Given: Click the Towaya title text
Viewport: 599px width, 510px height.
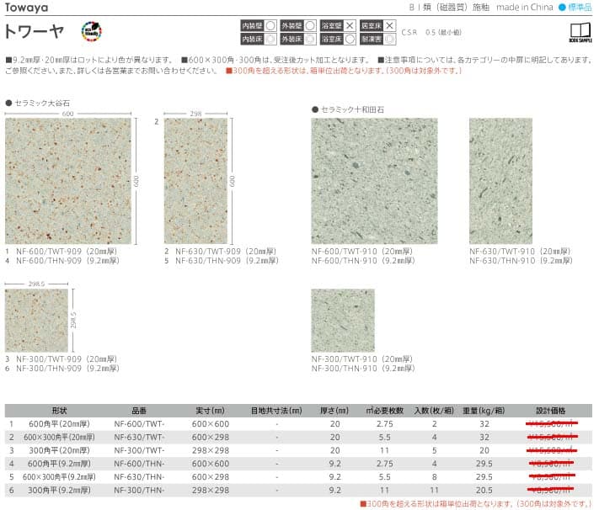Looking at the screenshot, I should tap(26, 8).
